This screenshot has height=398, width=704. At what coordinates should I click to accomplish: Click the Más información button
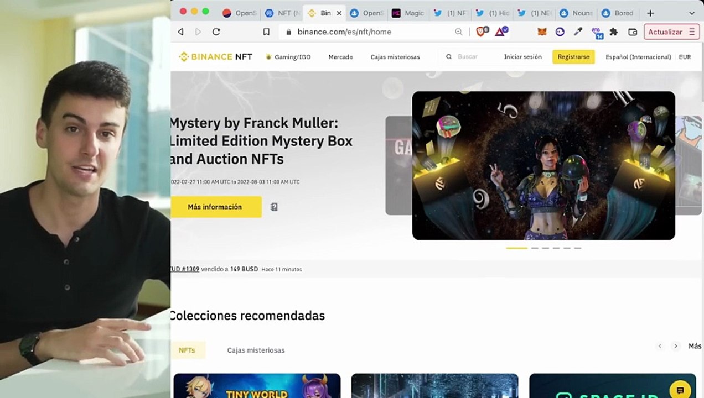(215, 207)
